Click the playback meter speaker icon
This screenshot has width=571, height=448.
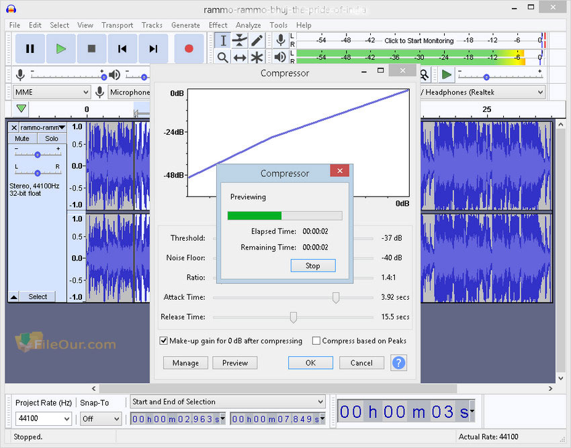coord(280,57)
